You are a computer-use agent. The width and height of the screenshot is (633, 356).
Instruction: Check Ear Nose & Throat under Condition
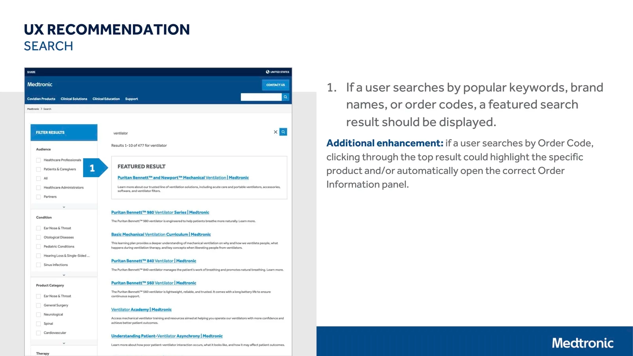pyautogui.click(x=38, y=228)
